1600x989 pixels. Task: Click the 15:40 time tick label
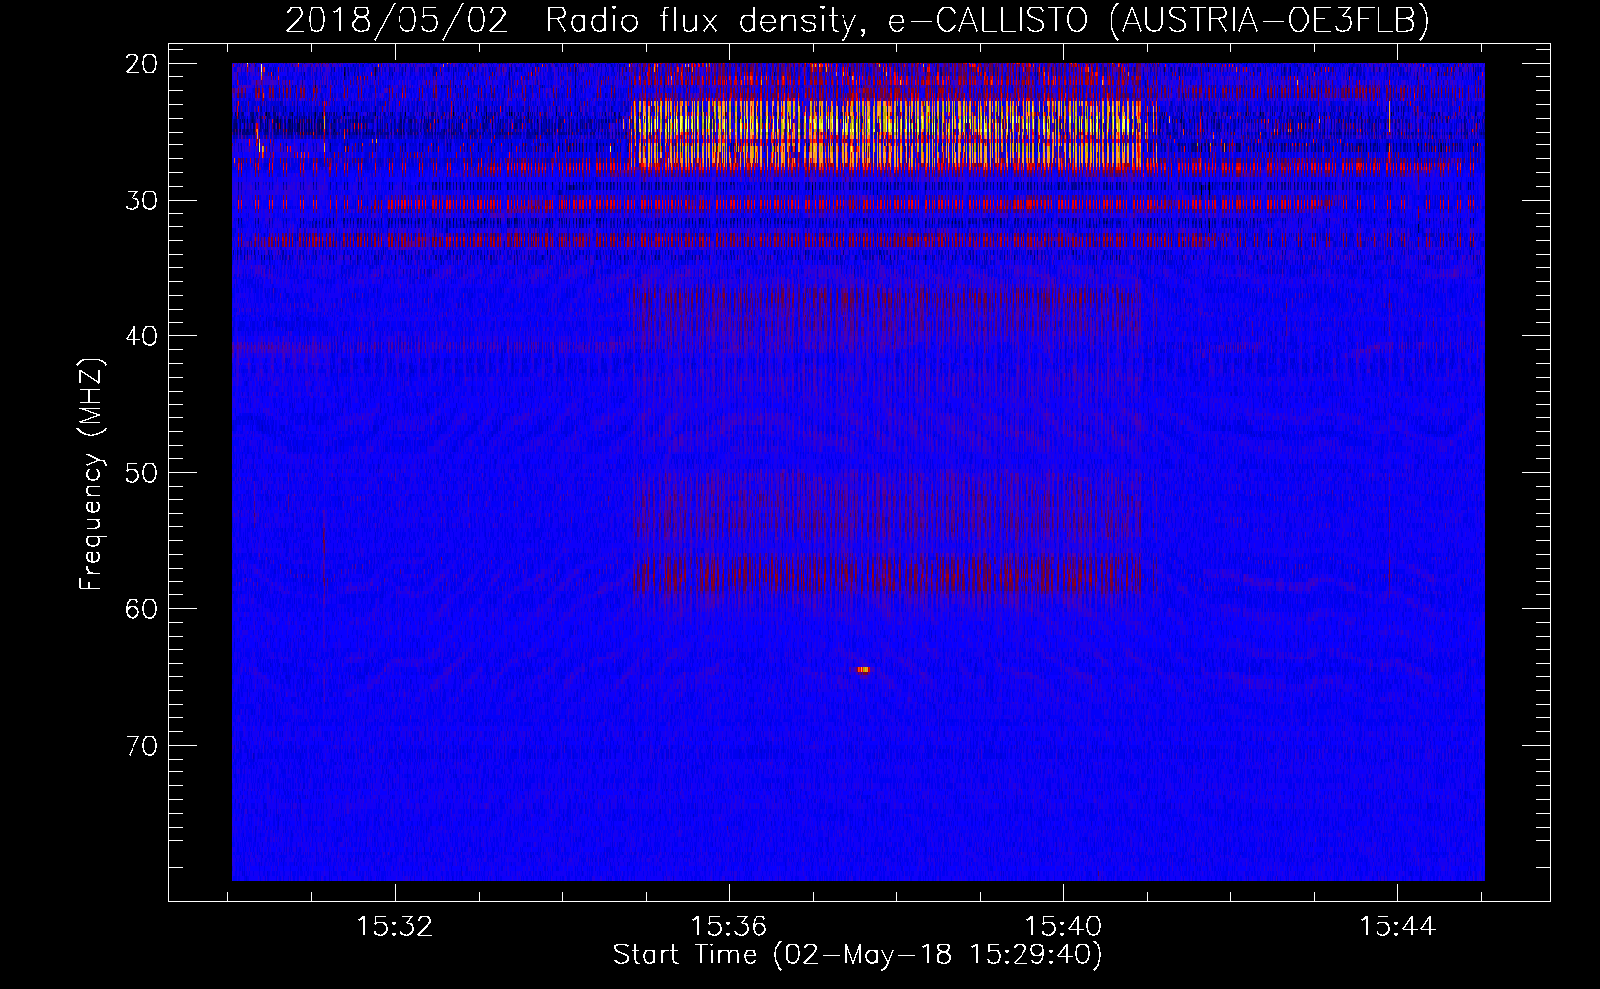pos(1063,927)
